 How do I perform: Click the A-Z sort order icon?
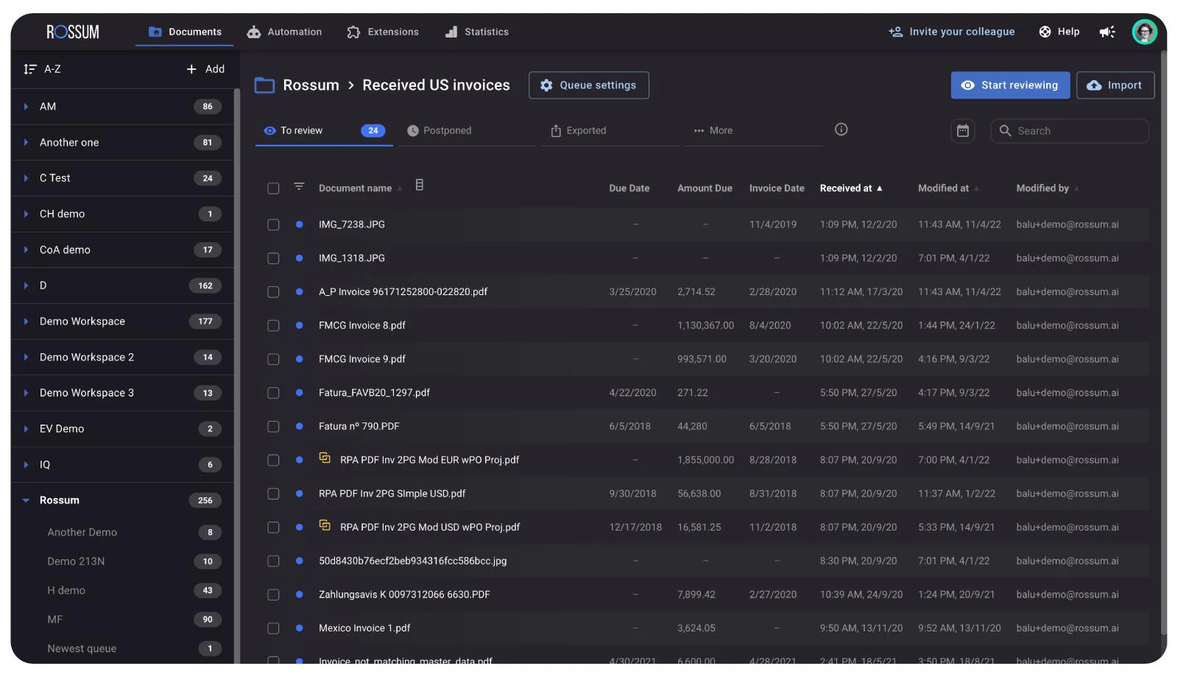coord(30,69)
